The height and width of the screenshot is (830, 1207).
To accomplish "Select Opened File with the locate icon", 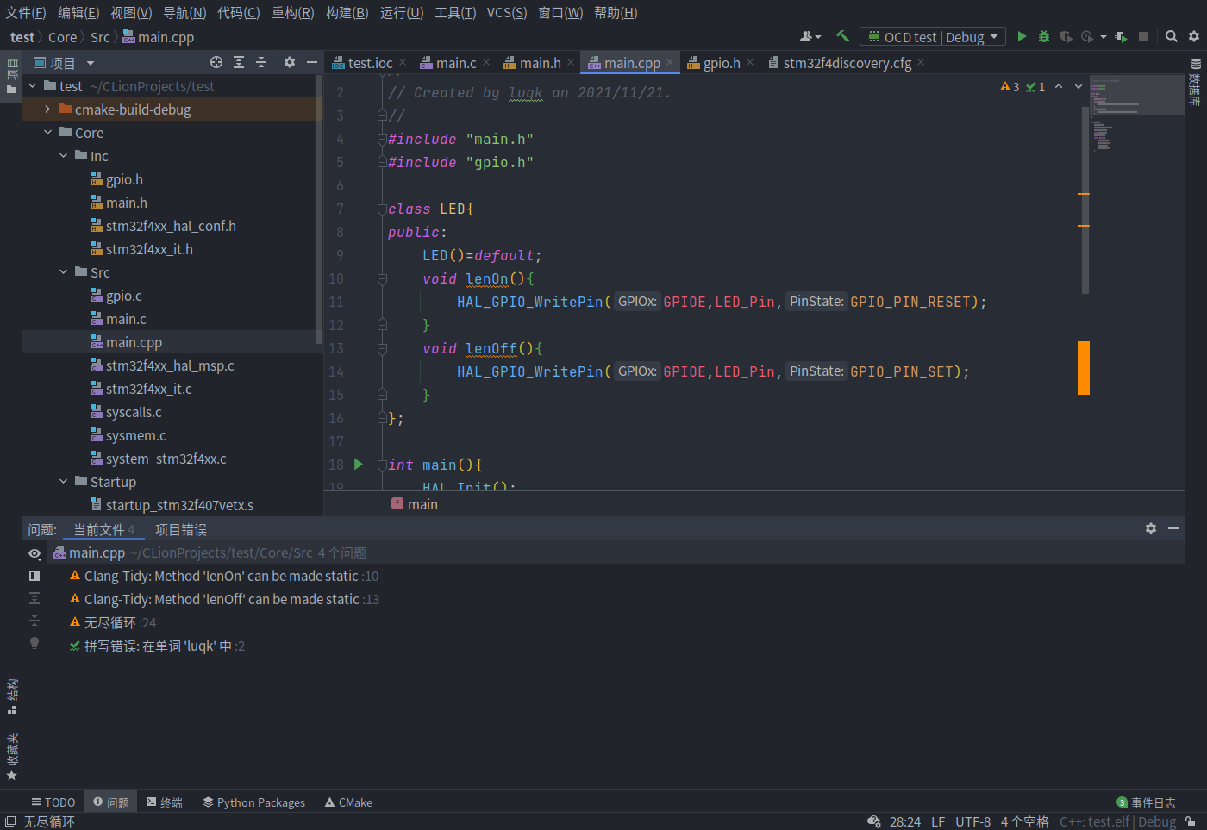I will [x=218, y=62].
